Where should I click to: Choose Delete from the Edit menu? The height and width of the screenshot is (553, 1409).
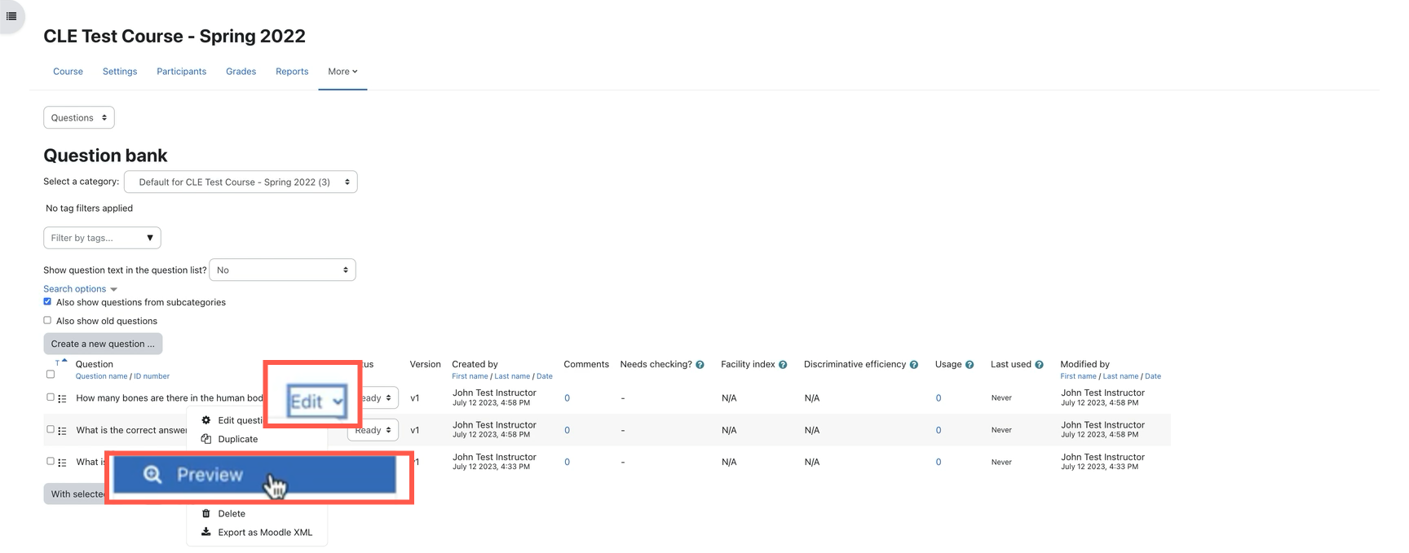point(232,514)
